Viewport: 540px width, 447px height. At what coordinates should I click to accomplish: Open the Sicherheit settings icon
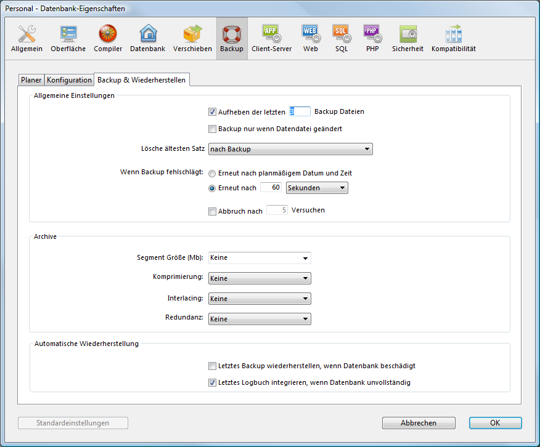pyautogui.click(x=407, y=38)
